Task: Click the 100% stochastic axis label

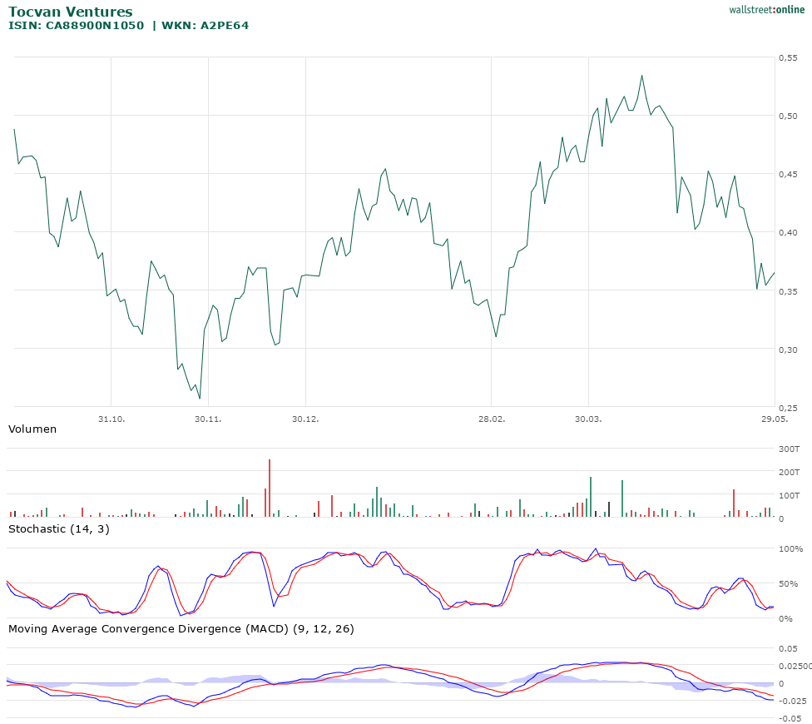Action: (790, 549)
